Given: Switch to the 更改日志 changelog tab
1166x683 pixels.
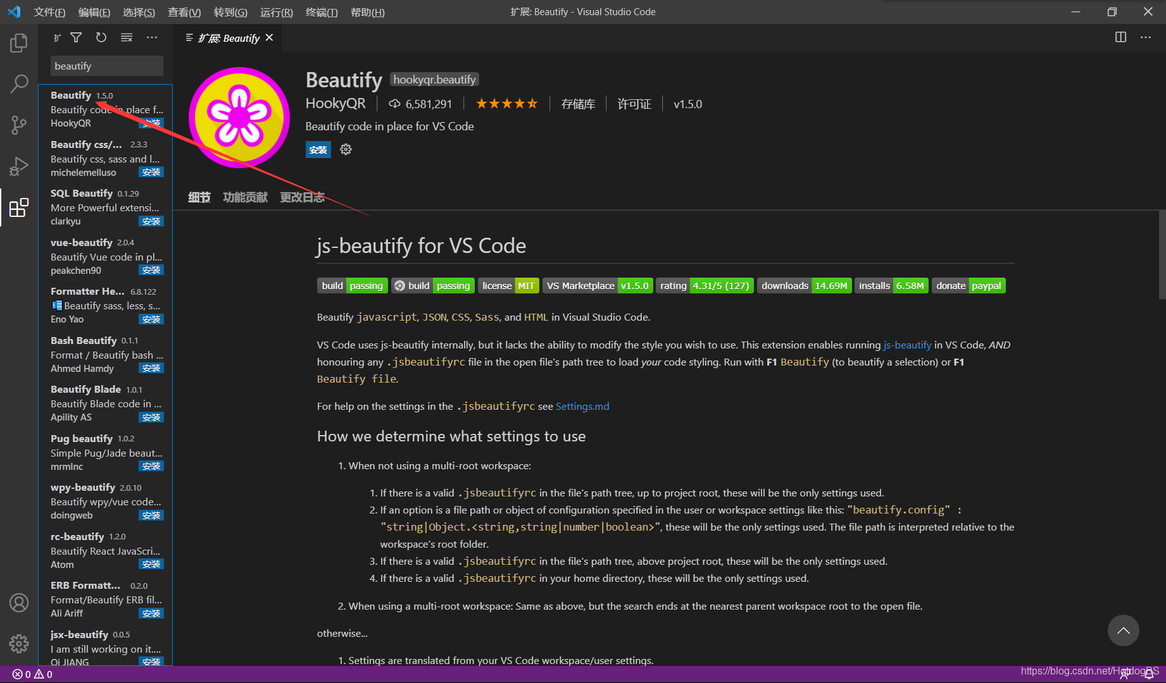Looking at the screenshot, I should point(303,197).
